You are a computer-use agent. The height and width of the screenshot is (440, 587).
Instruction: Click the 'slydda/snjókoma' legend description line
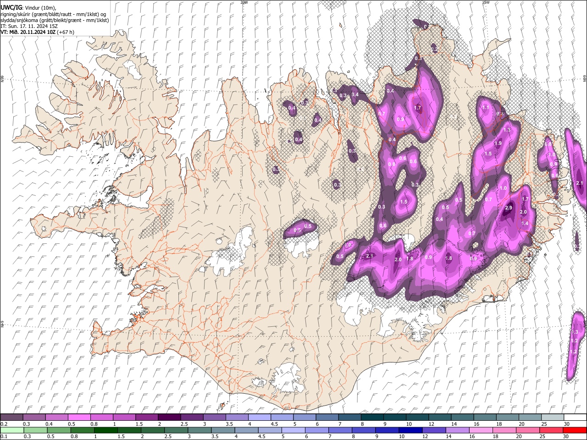pyautogui.click(x=54, y=20)
